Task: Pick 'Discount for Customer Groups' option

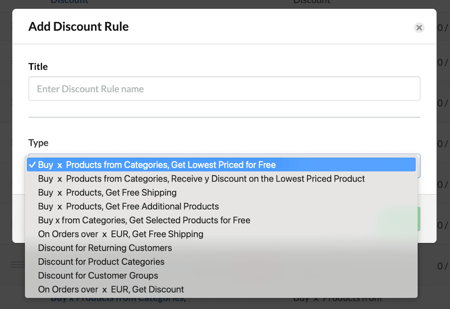Action: [221, 276]
